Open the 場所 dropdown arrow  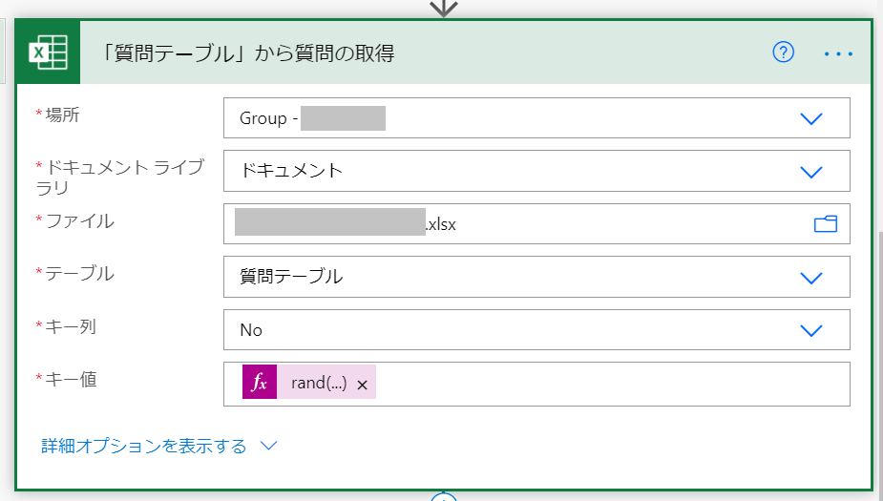pyautogui.click(x=810, y=118)
